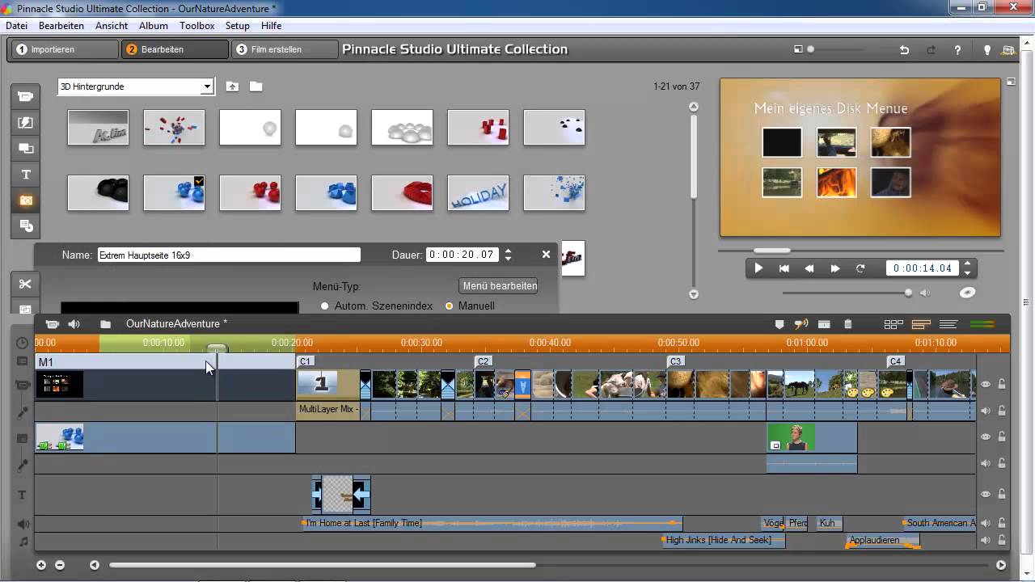The width and height of the screenshot is (1035, 582).
Task: Toggle loop playback button
Action: coord(860,268)
